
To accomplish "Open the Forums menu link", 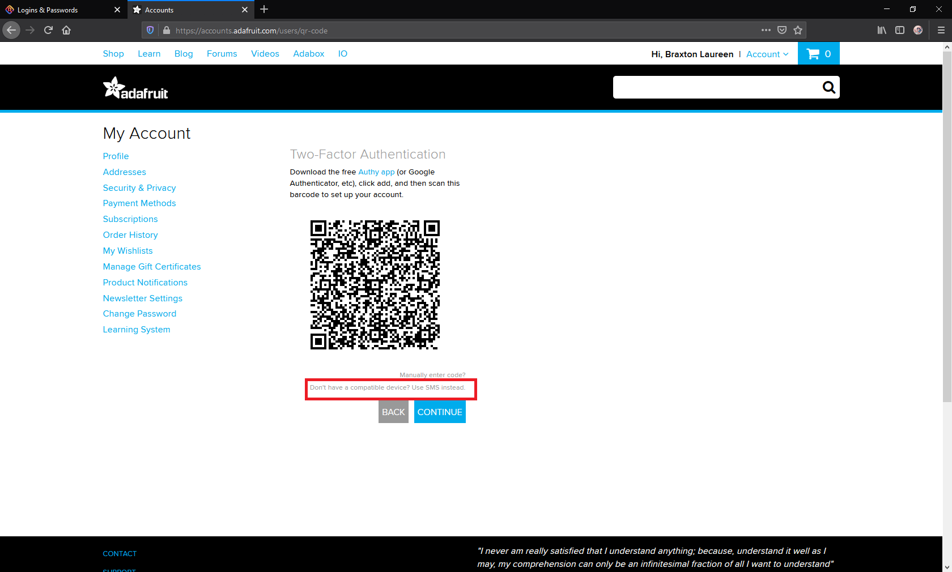I will pos(222,54).
